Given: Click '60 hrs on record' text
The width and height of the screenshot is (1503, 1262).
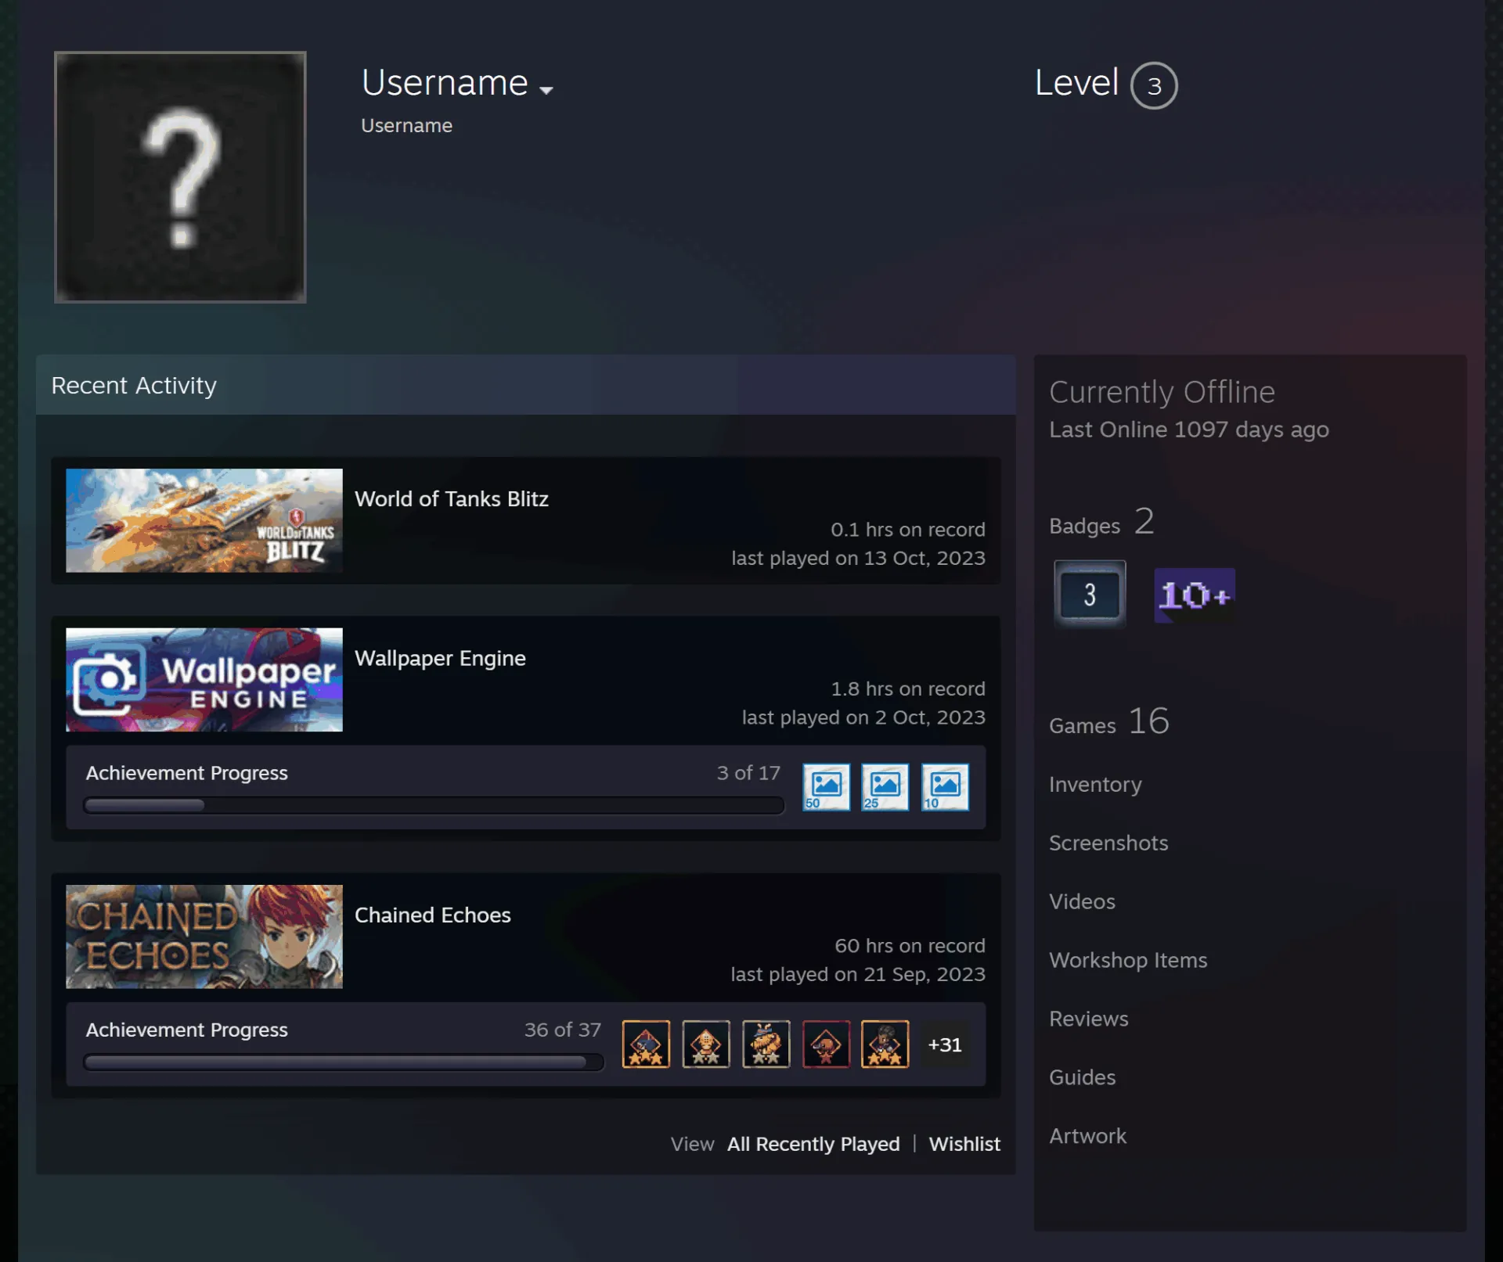Looking at the screenshot, I should (910, 946).
